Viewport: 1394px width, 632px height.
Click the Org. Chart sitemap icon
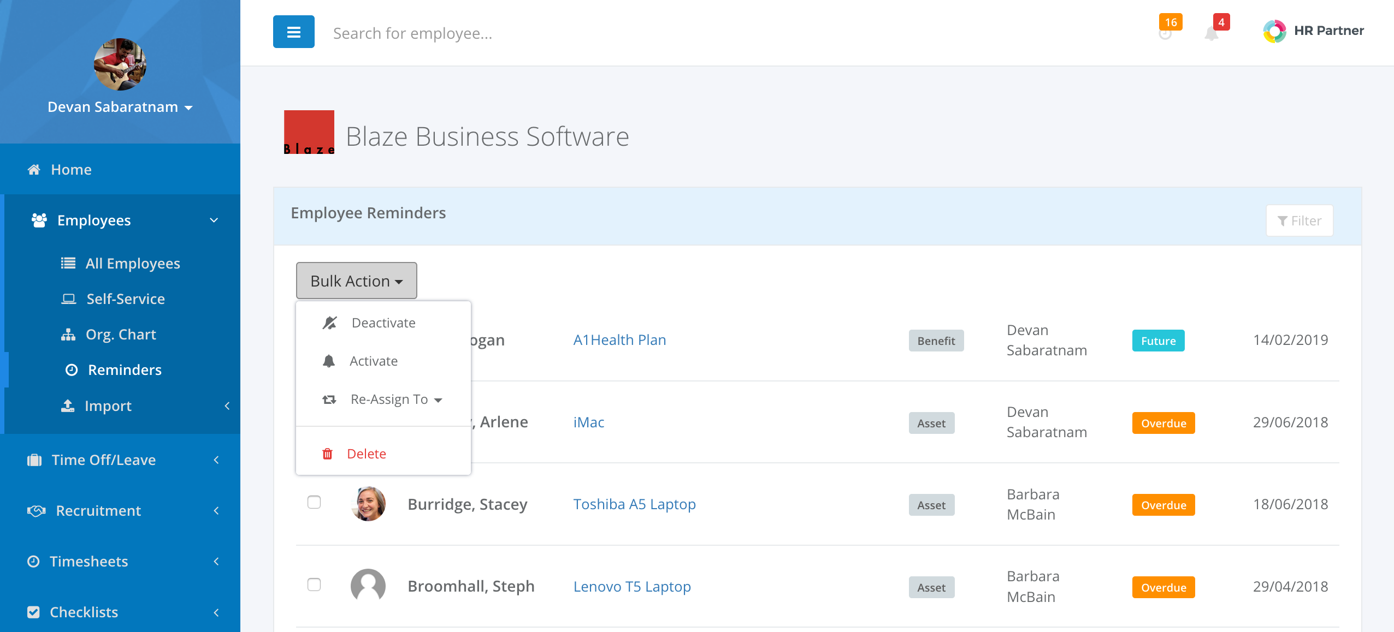[68, 335]
